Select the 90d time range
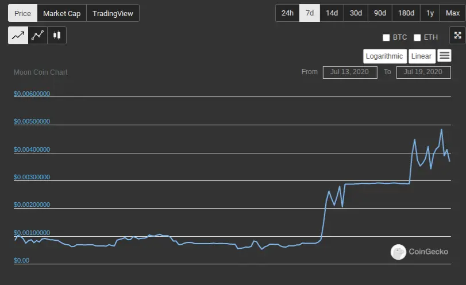Image resolution: width=466 pixels, height=285 pixels. point(380,13)
